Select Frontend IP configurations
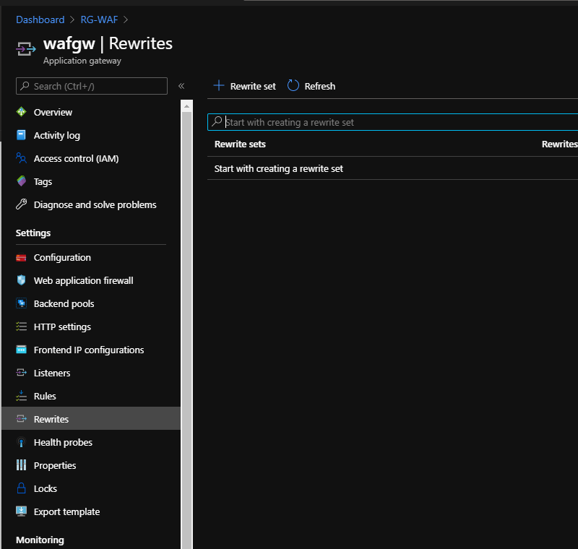The width and height of the screenshot is (578, 549). tap(88, 350)
